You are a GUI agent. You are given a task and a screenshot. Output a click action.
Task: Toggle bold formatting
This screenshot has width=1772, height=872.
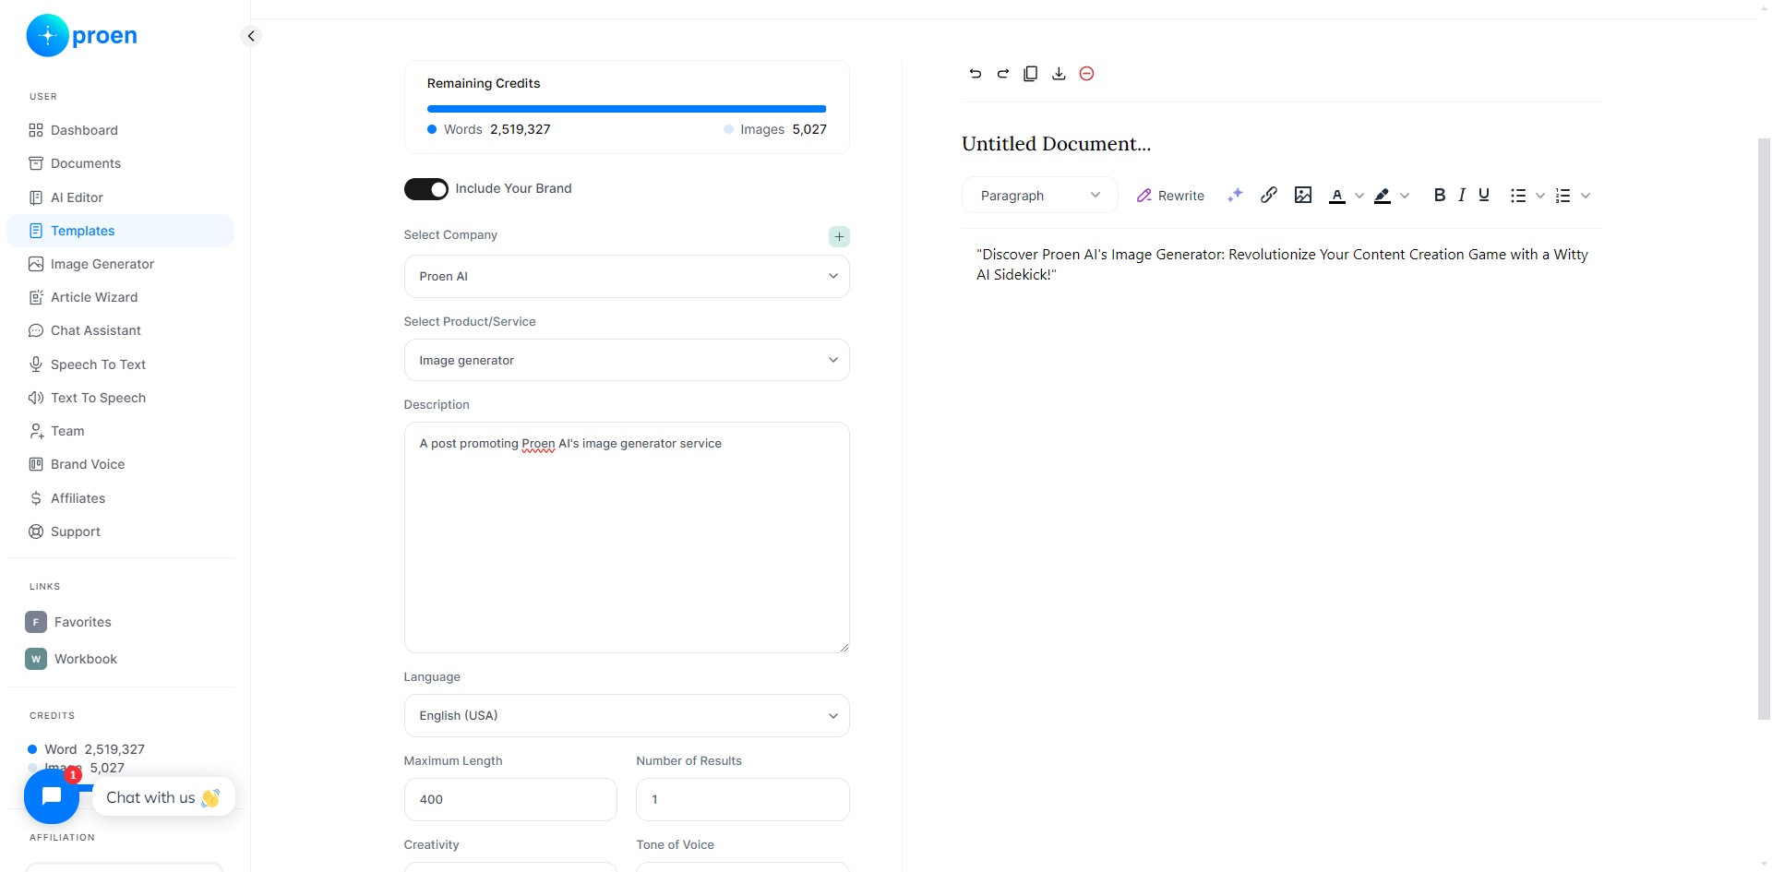(1439, 195)
